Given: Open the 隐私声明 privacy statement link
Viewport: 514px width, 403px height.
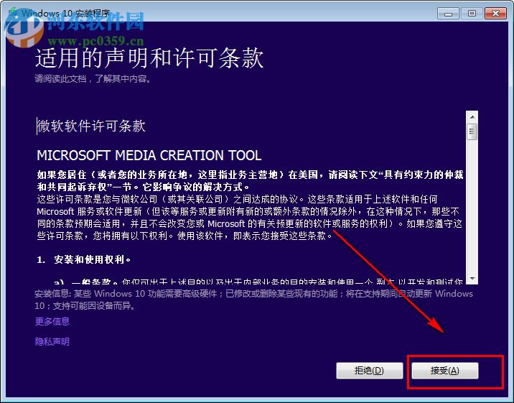Looking at the screenshot, I should tap(52, 341).
